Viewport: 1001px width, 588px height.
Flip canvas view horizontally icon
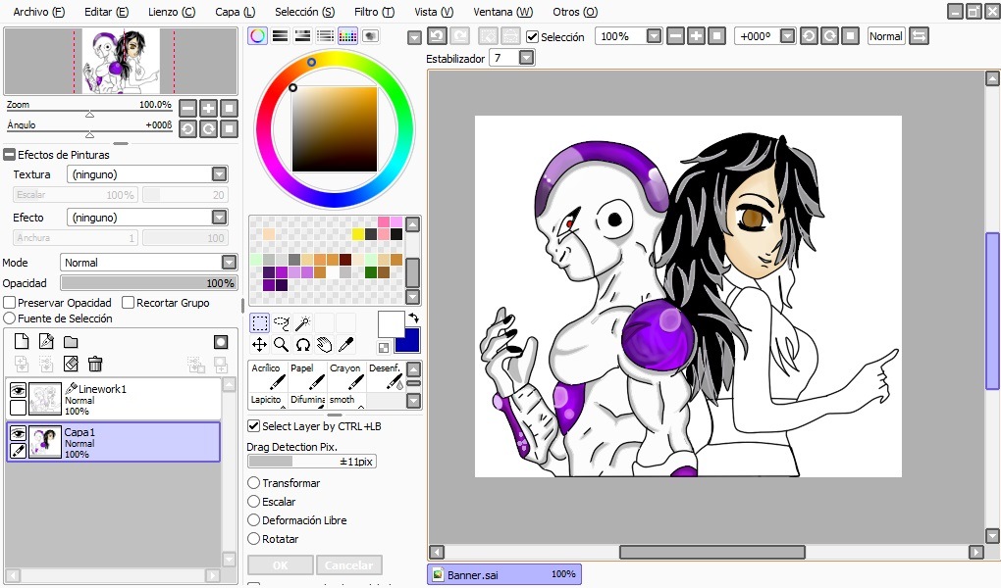point(919,36)
